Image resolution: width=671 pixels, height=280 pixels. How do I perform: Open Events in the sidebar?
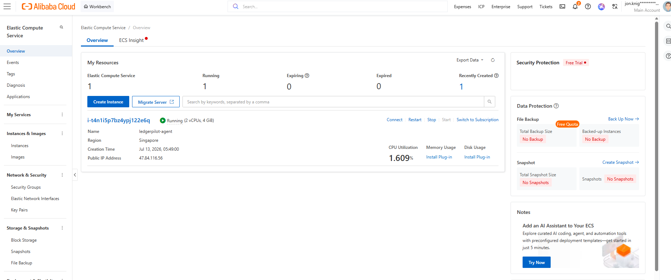(13, 63)
